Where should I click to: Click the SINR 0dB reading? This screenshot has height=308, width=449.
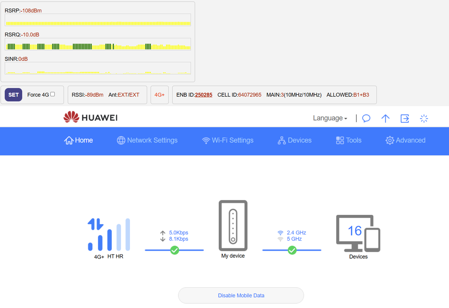(23, 59)
